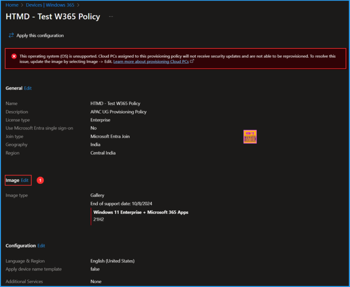This screenshot has width=350, height=287.
Task: Select the Microsoft Entra Join value
Action: (x=110, y=136)
